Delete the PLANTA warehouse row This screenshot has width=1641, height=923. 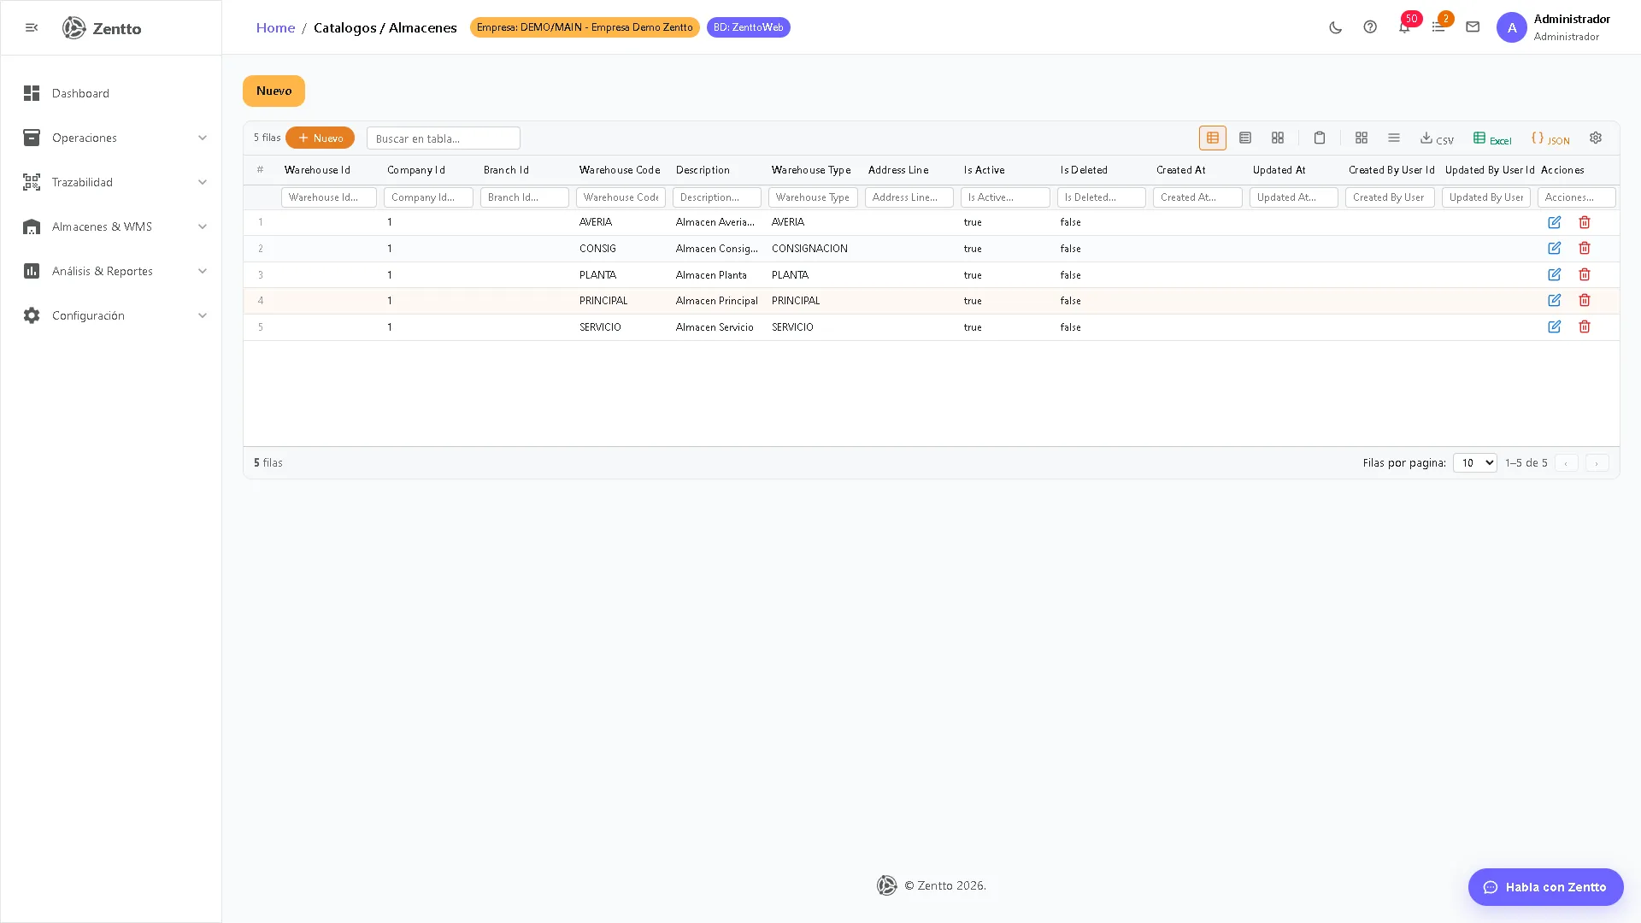tap(1585, 274)
